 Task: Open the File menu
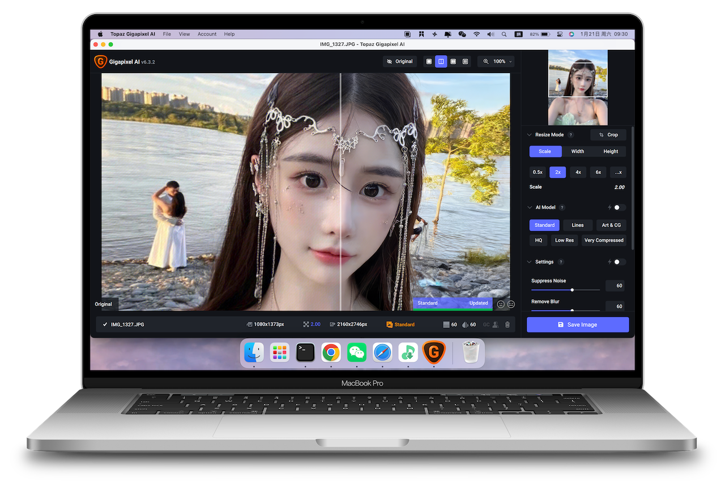(167, 34)
